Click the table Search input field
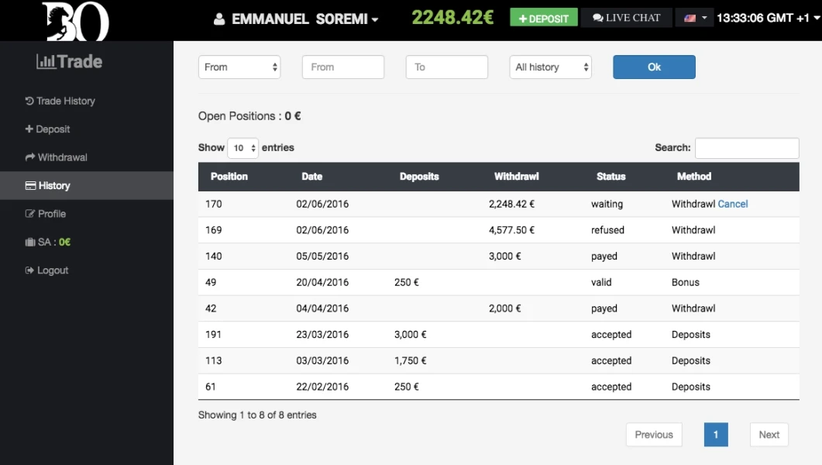 tap(746, 148)
